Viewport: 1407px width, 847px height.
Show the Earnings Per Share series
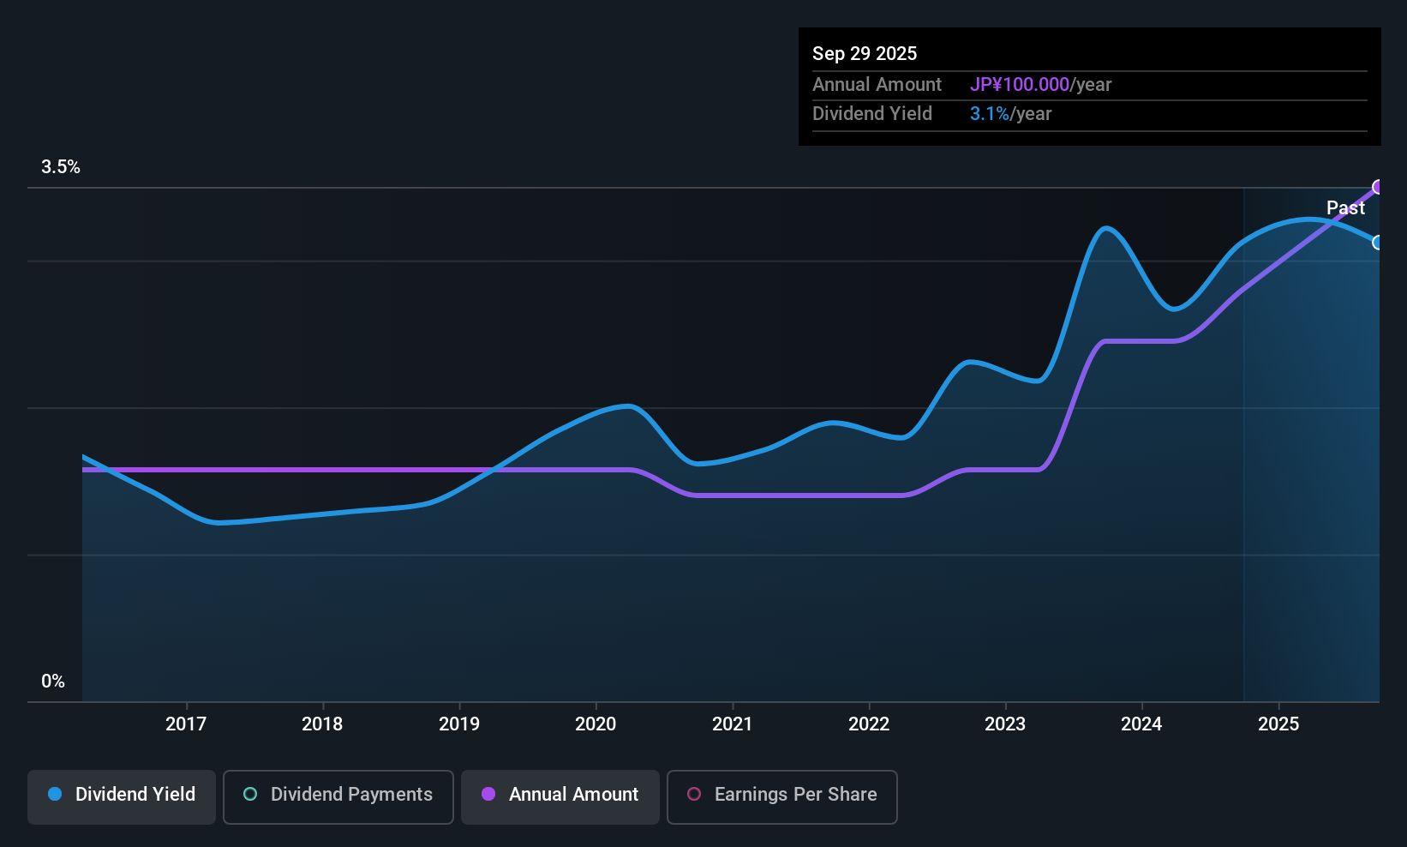[781, 796]
